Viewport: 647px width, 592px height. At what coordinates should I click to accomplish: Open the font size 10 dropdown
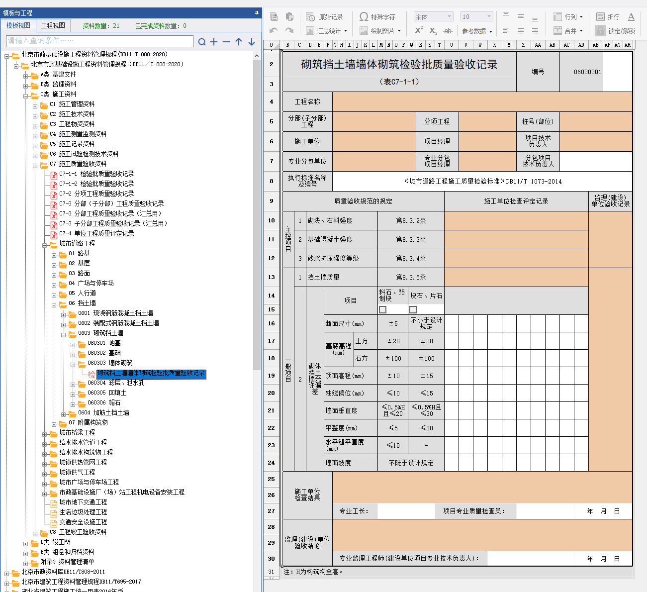(x=476, y=17)
